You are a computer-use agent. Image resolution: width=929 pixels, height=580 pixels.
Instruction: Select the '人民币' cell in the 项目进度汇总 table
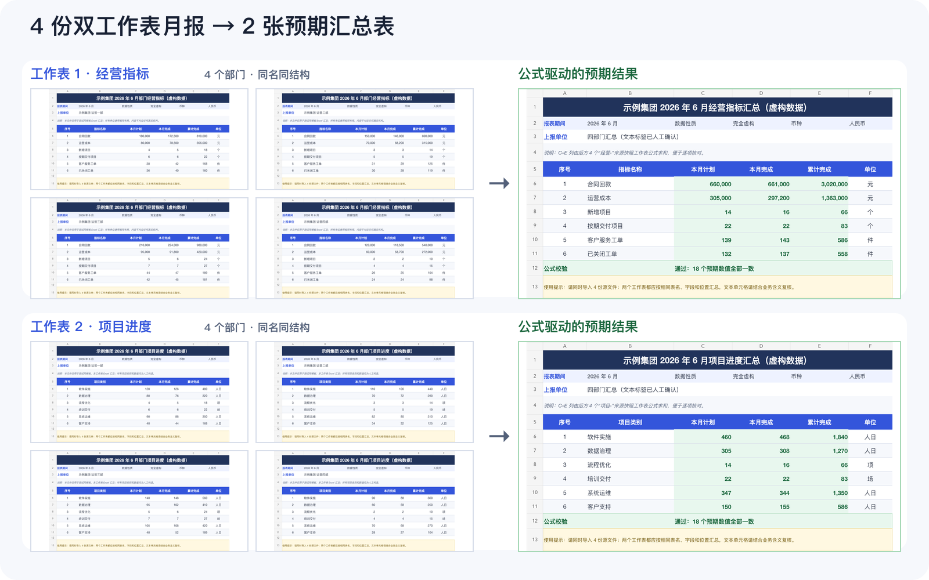(x=857, y=376)
